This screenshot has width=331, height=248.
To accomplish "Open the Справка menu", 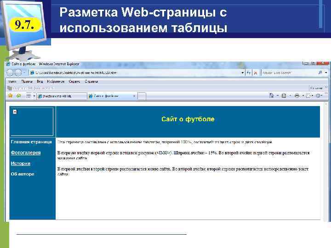I will point(91,81).
